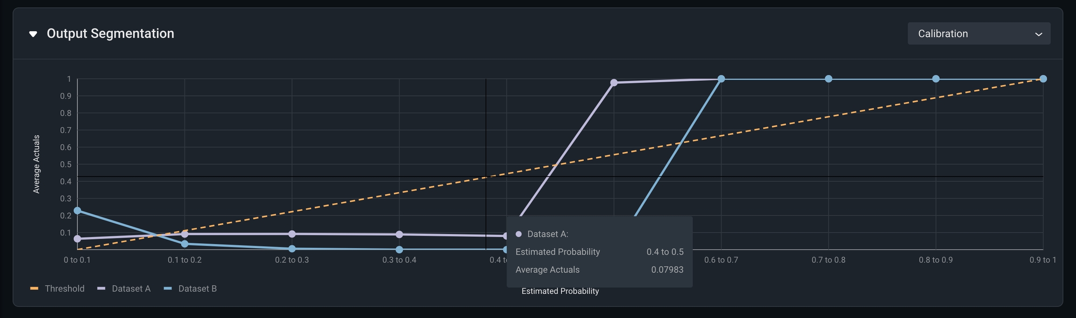
Task: Click the 0.9 to 1 axis label
Action: point(1042,260)
